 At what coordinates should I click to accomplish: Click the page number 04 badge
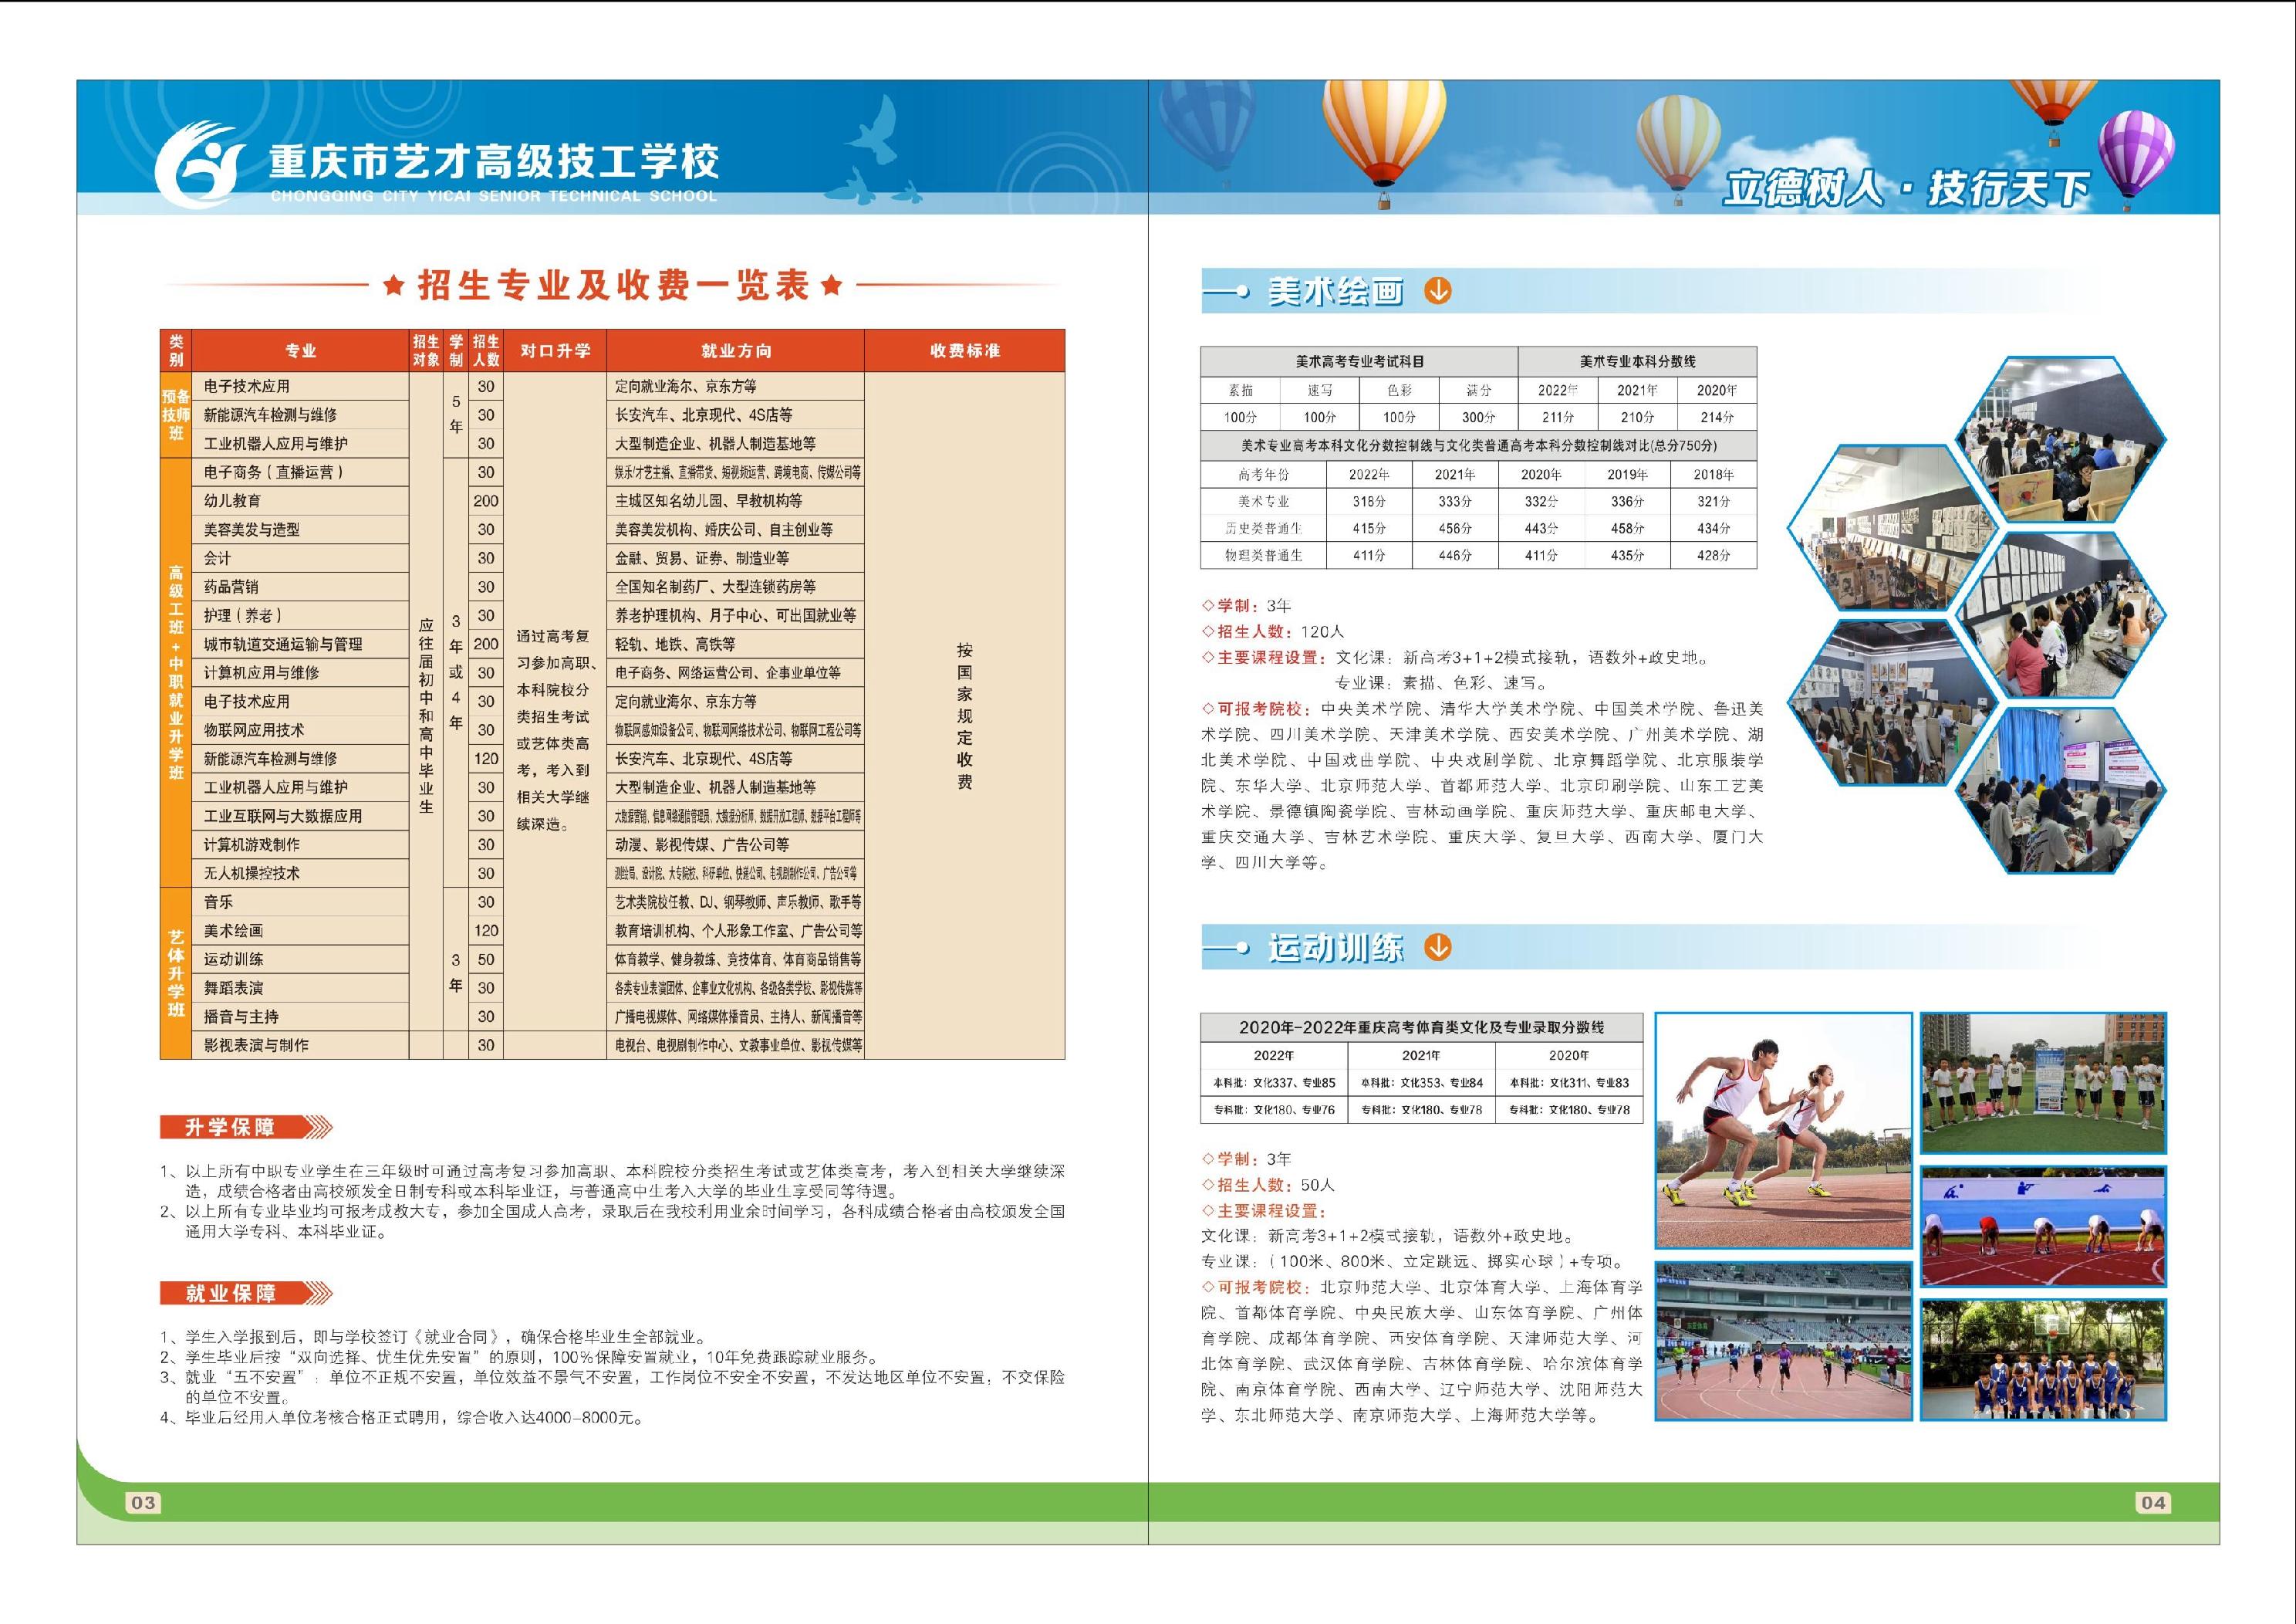(2153, 1502)
